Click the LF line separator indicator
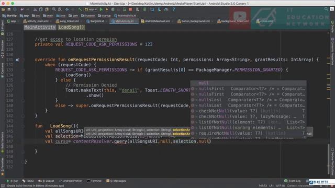 pos(271,186)
